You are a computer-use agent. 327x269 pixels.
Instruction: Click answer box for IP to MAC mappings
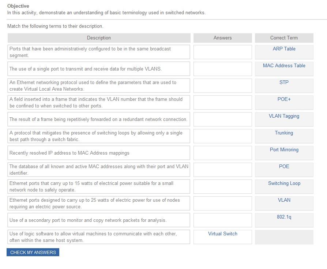222,153
